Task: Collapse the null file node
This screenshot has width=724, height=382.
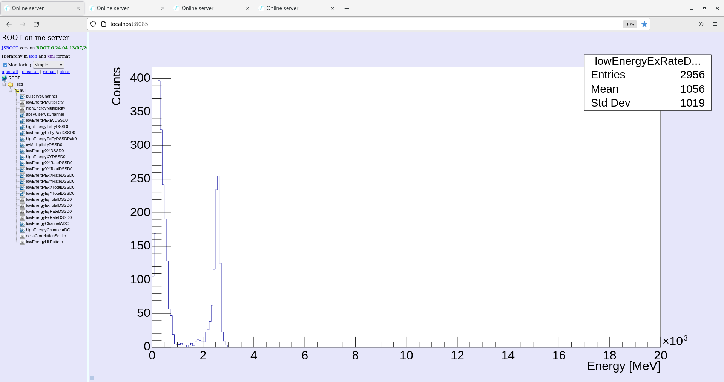Action: click(10, 90)
